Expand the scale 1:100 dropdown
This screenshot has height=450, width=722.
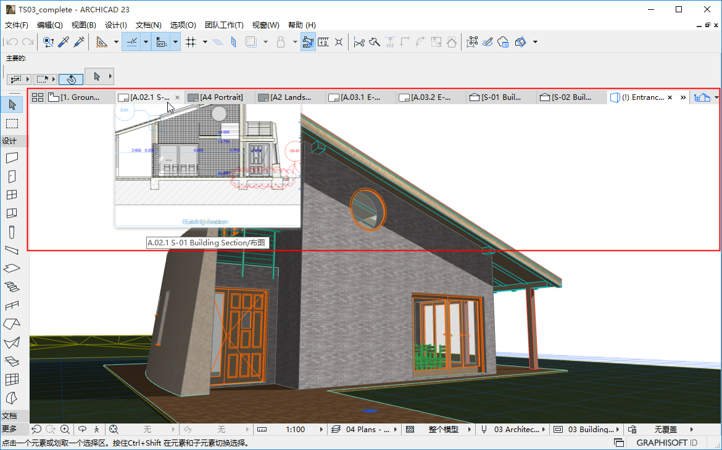321,430
